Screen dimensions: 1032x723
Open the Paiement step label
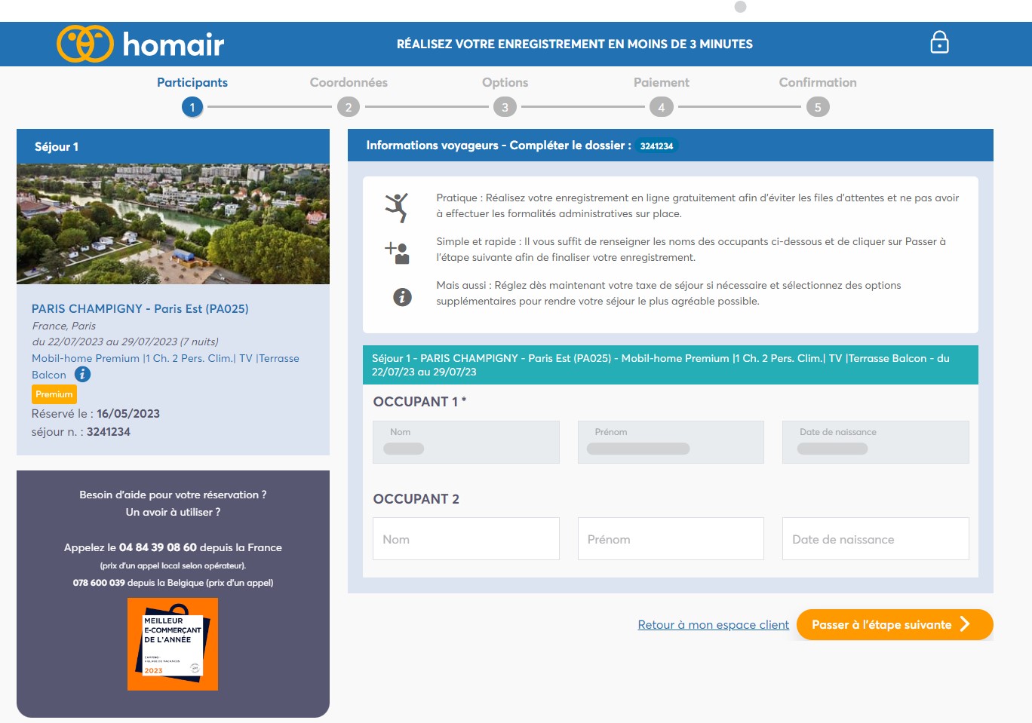tap(662, 83)
